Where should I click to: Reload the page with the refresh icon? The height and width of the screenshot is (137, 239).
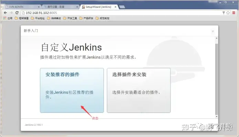click(x=17, y=13)
